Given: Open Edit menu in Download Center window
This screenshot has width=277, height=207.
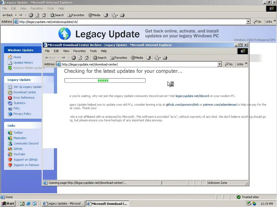Looking at the screenshot, I should 56,51.
